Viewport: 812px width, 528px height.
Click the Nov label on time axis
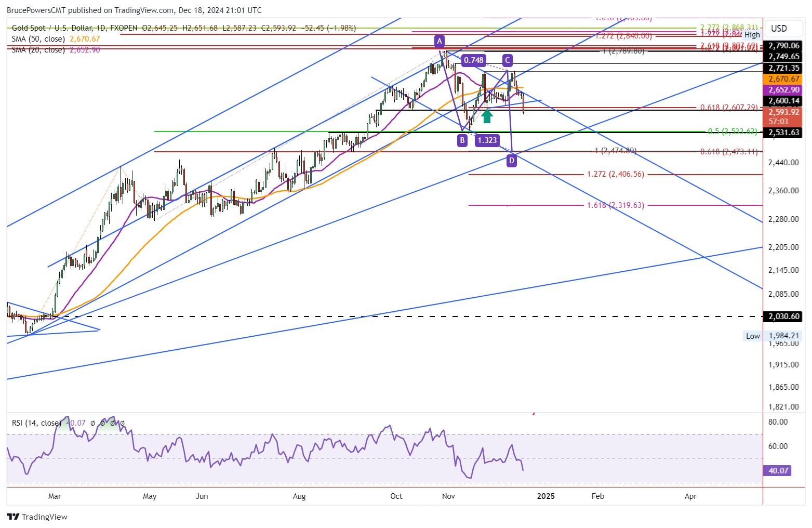(448, 496)
